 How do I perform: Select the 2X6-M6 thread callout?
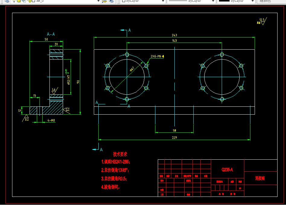point(157,56)
